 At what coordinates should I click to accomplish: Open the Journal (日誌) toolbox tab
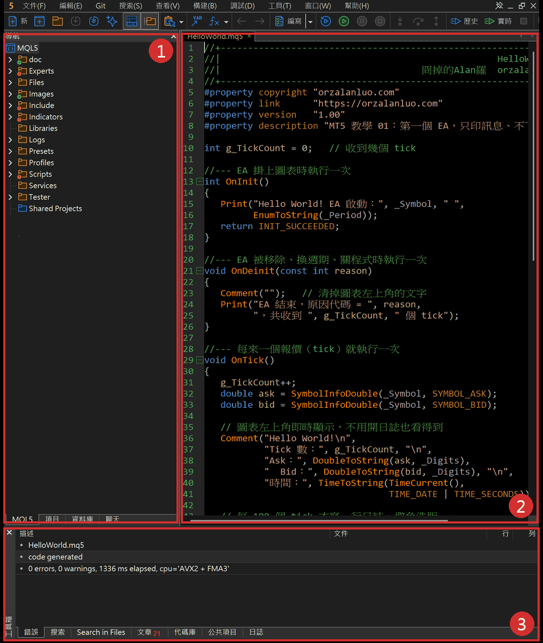(256, 632)
